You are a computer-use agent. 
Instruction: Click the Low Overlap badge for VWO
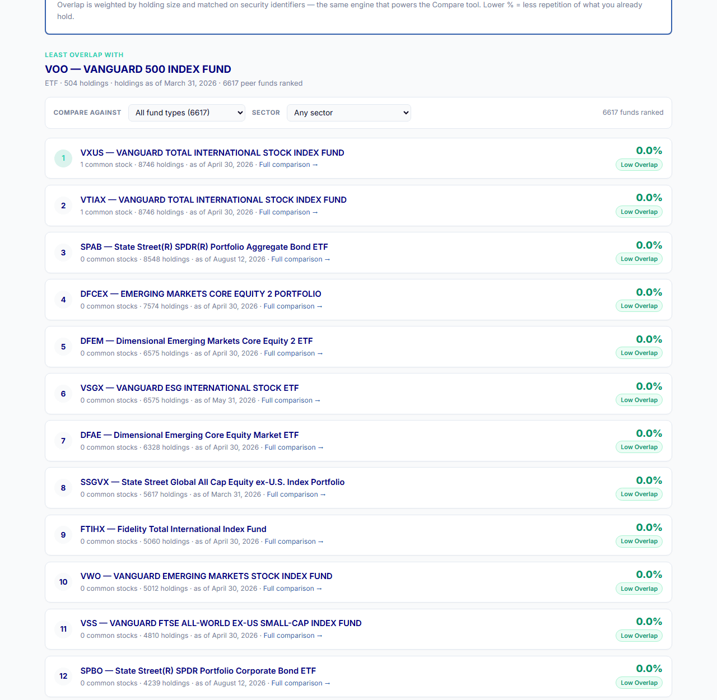coord(639,589)
